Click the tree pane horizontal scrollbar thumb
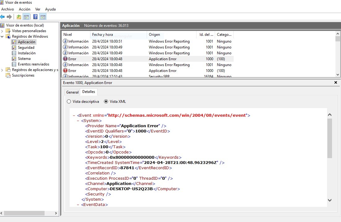This screenshot has width=341, height=222. pyautogui.click(x=24, y=213)
